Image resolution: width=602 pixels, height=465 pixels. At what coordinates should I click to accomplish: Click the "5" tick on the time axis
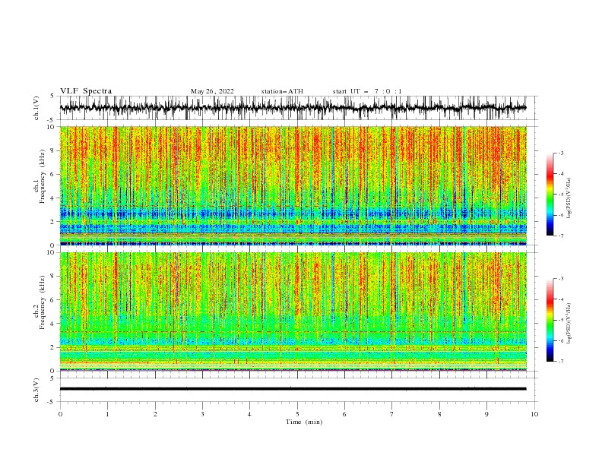tap(297, 414)
